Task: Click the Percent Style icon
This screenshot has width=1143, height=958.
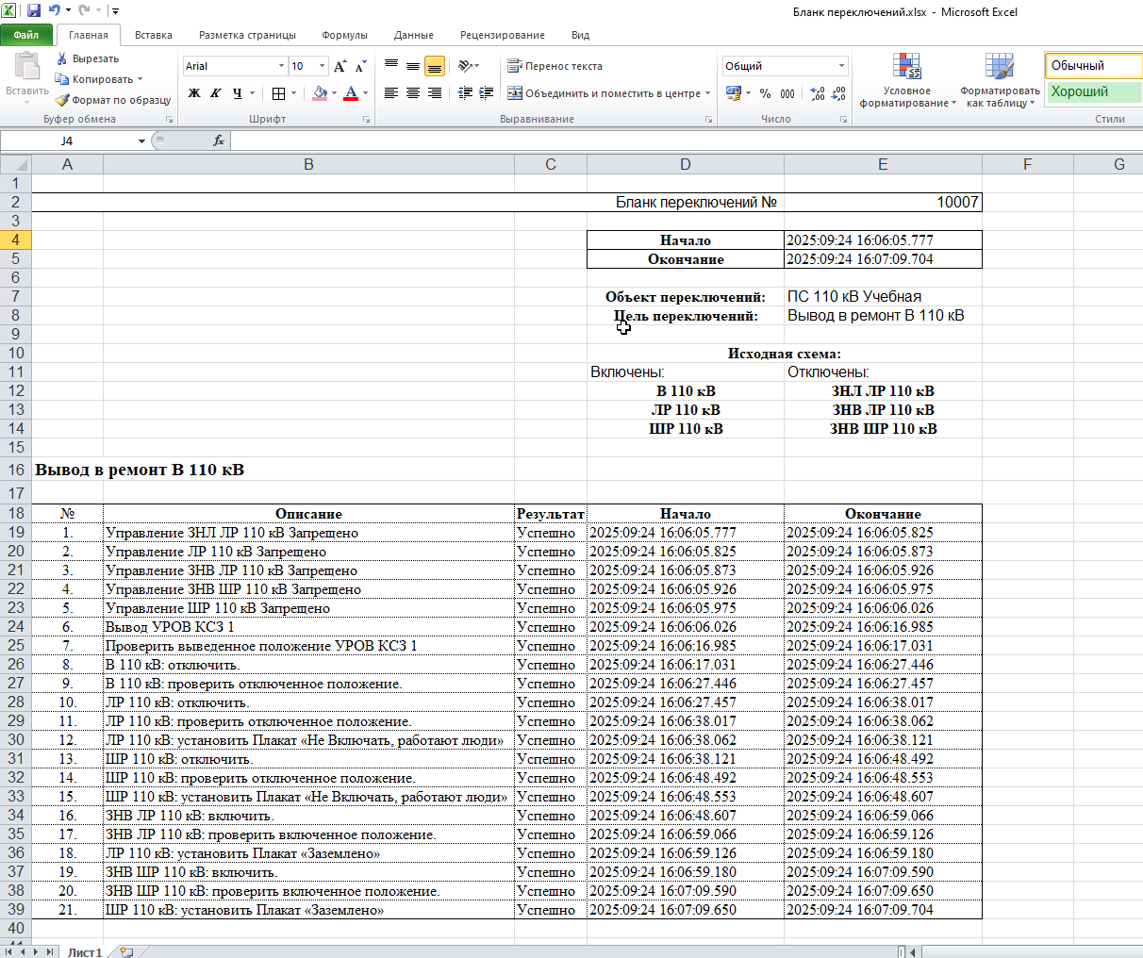Action: click(x=765, y=93)
